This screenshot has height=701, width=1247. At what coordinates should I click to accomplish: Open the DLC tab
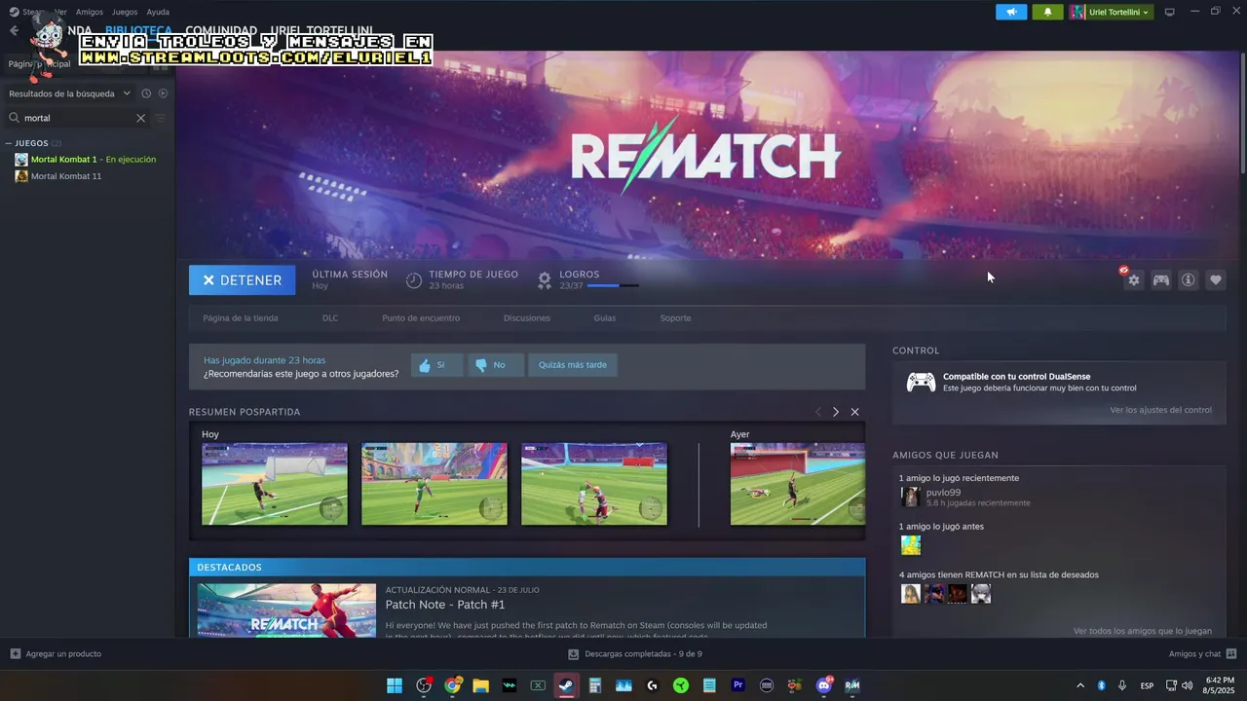[330, 318]
